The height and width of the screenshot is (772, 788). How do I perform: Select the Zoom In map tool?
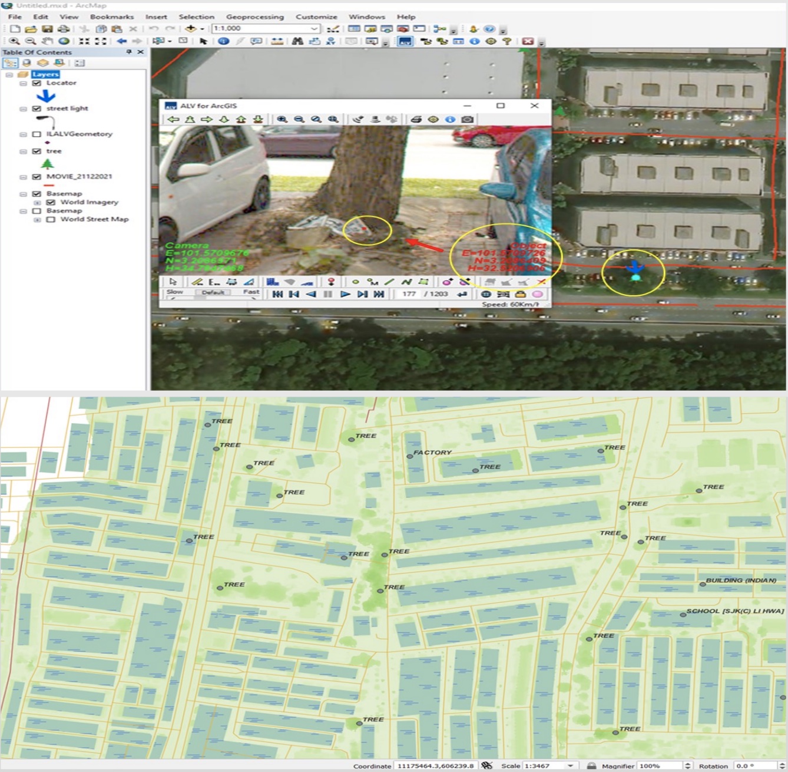tap(14, 41)
